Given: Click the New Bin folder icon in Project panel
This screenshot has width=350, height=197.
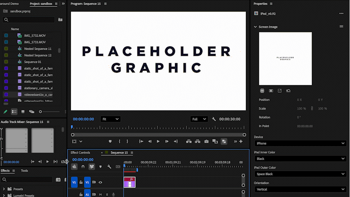Looking at the screenshot, I should (60, 20).
